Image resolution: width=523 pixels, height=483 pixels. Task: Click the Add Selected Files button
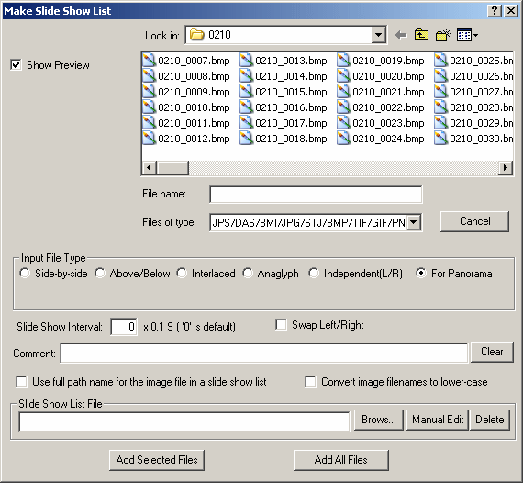pos(157,460)
